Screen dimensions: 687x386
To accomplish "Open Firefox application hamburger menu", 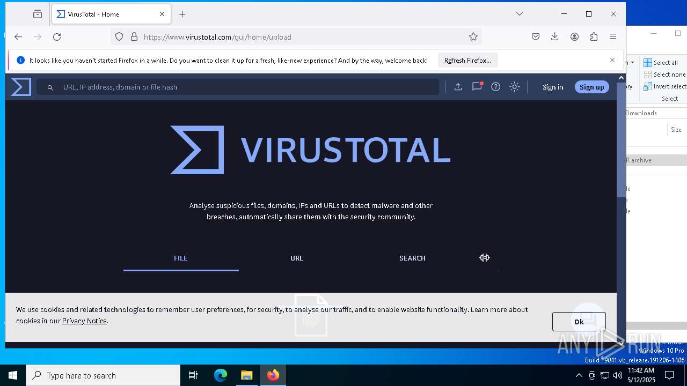I will pos(613,37).
